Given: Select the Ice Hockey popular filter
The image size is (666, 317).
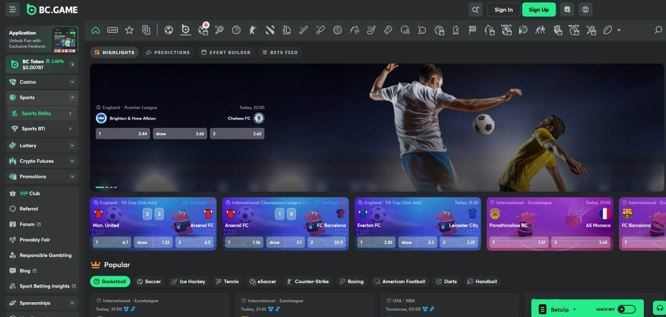Looking at the screenshot, I should (188, 282).
